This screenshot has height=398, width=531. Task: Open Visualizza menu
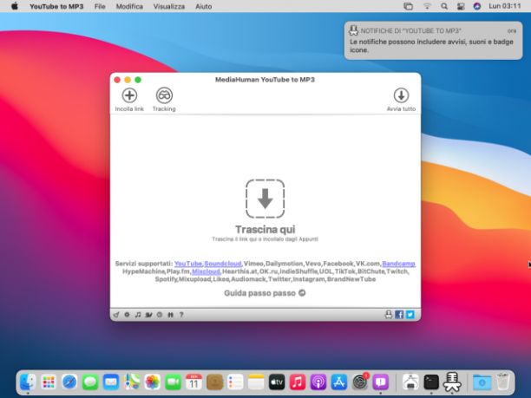168,6
